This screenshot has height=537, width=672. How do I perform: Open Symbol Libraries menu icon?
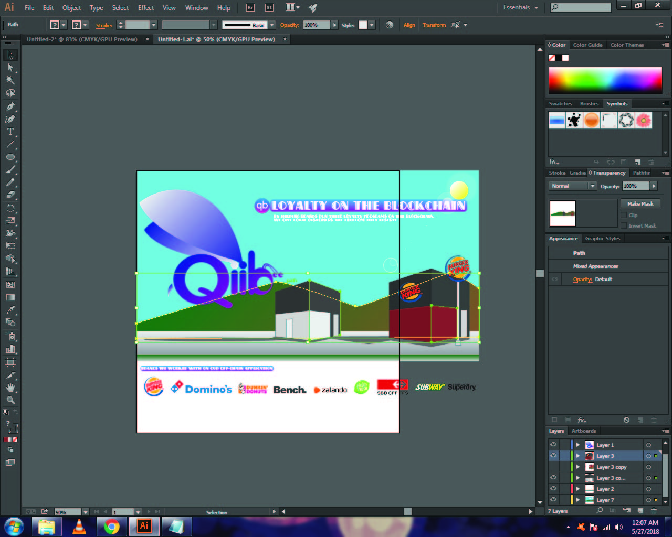pos(554,162)
